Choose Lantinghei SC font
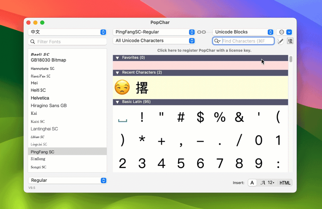The height and width of the screenshot is (209, 322). click(44, 129)
